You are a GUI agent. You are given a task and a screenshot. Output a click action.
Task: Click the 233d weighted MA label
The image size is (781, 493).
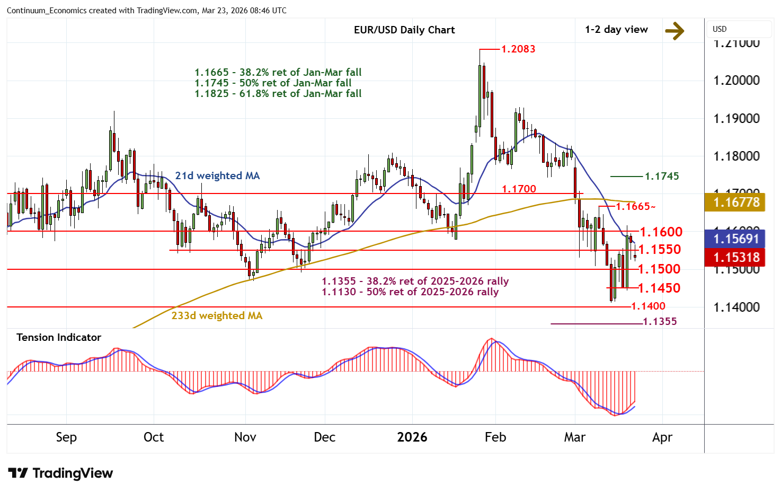click(x=217, y=316)
